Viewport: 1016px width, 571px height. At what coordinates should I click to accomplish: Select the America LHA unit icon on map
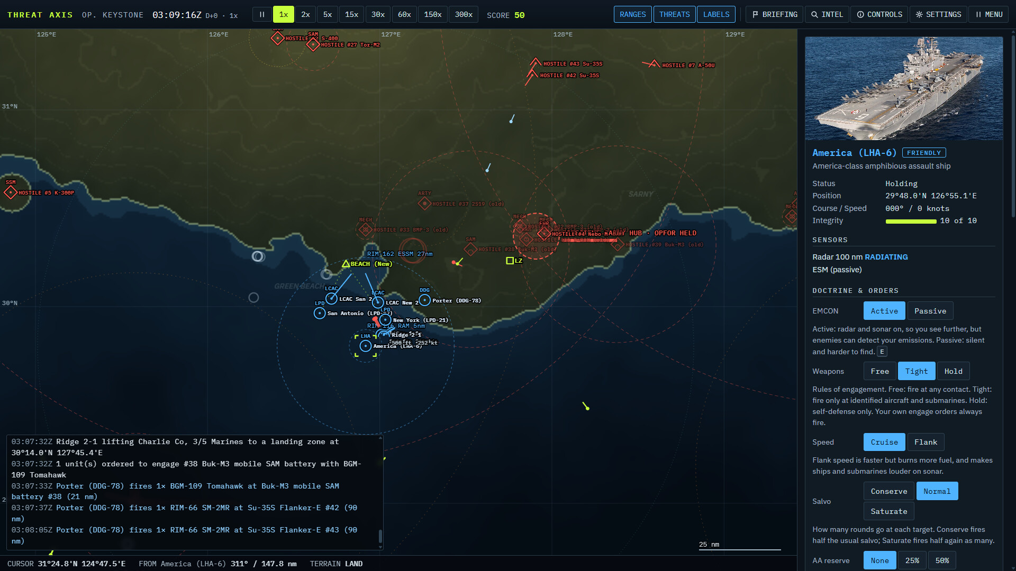(366, 346)
